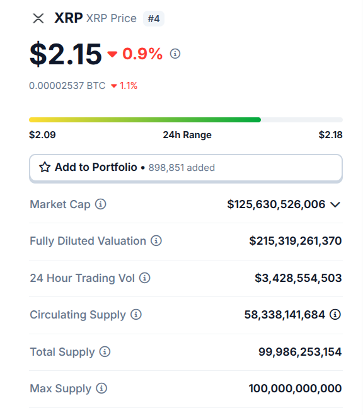Click the $2.18 range high value
363x415 pixels.
point(330,135)
